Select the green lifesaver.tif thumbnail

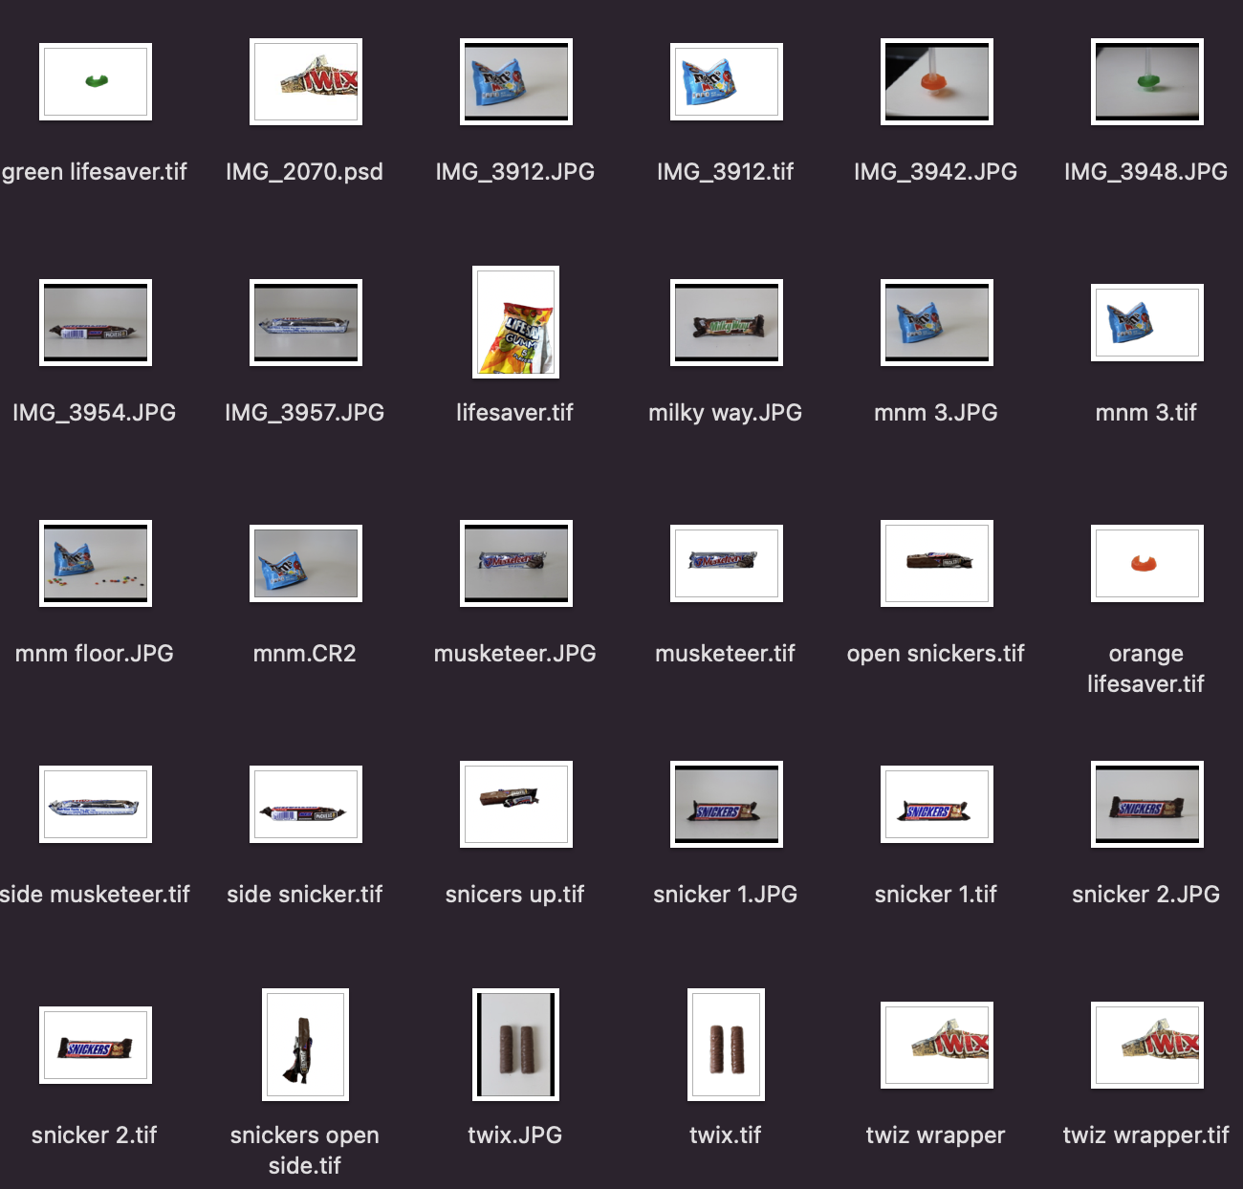[96, 81]
